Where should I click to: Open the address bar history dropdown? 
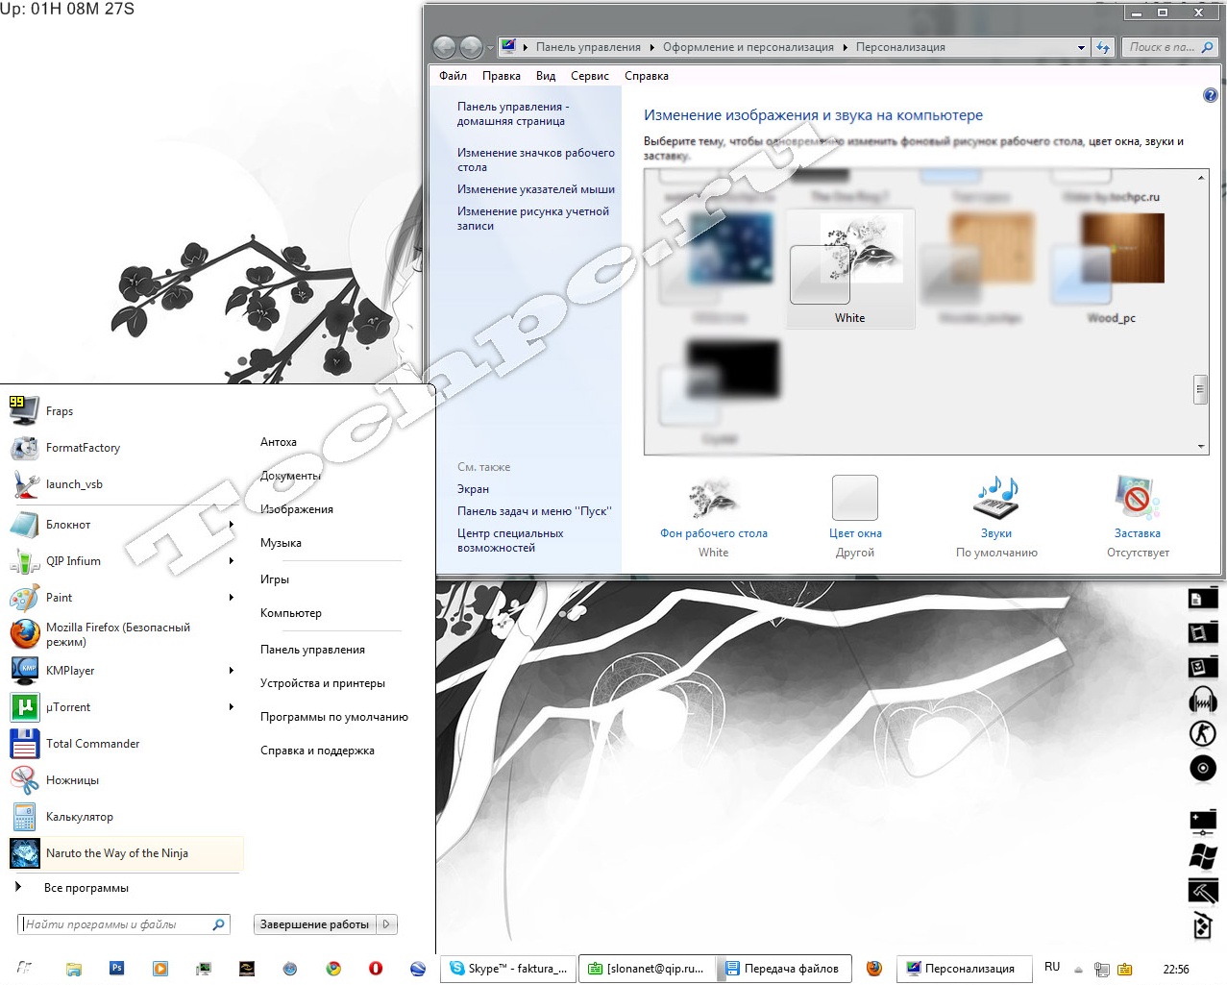(1082, 46)
